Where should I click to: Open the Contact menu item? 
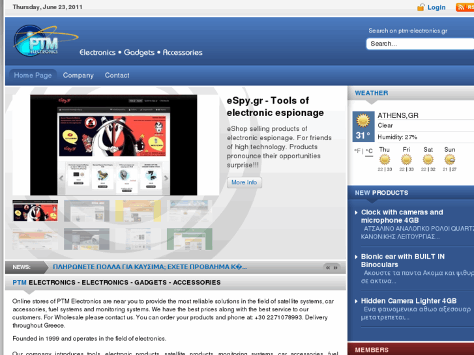(117, 75)
